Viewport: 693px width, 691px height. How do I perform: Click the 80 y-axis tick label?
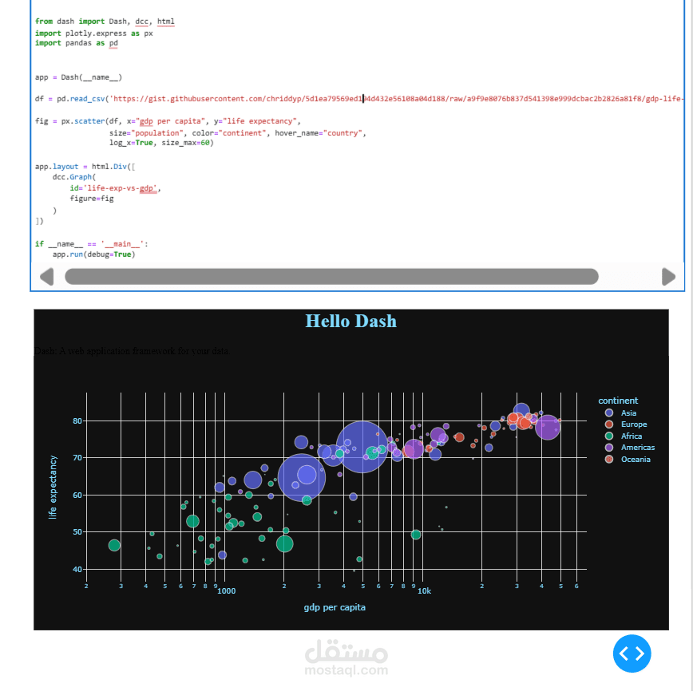tap(77, 421)
